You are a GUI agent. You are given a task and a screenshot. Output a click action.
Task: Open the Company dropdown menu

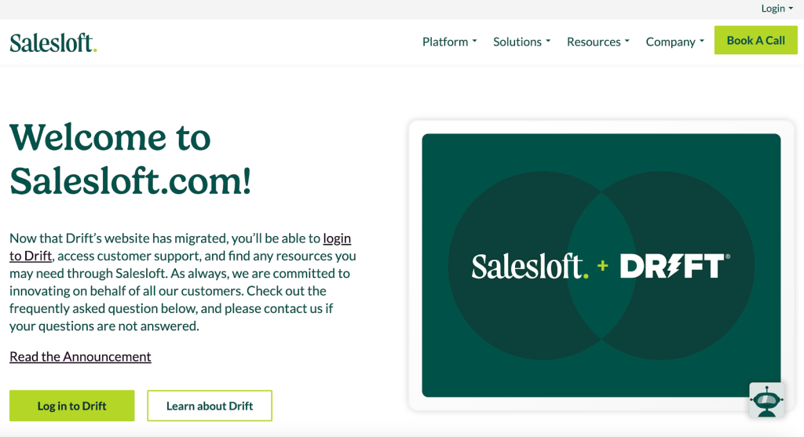pos(674,42)
